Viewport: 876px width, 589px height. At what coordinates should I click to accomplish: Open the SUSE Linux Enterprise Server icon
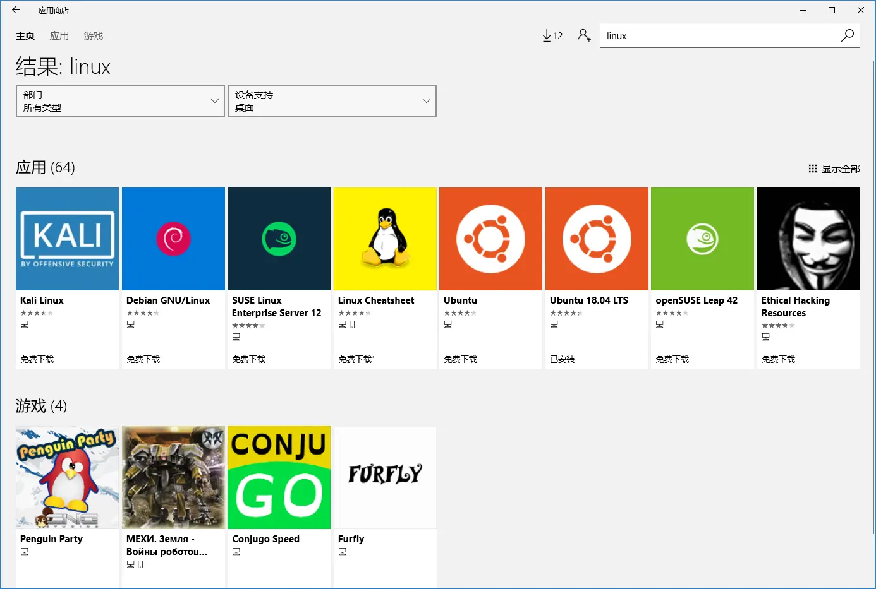pos(279,239)
